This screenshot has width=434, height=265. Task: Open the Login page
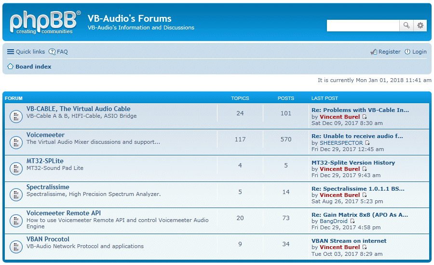420,52
